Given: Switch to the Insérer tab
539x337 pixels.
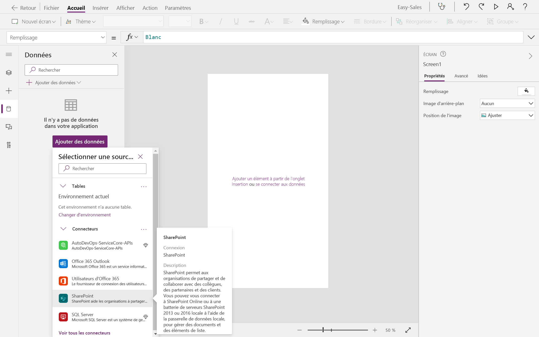Looking at the screenshot, I should (100, 8).
